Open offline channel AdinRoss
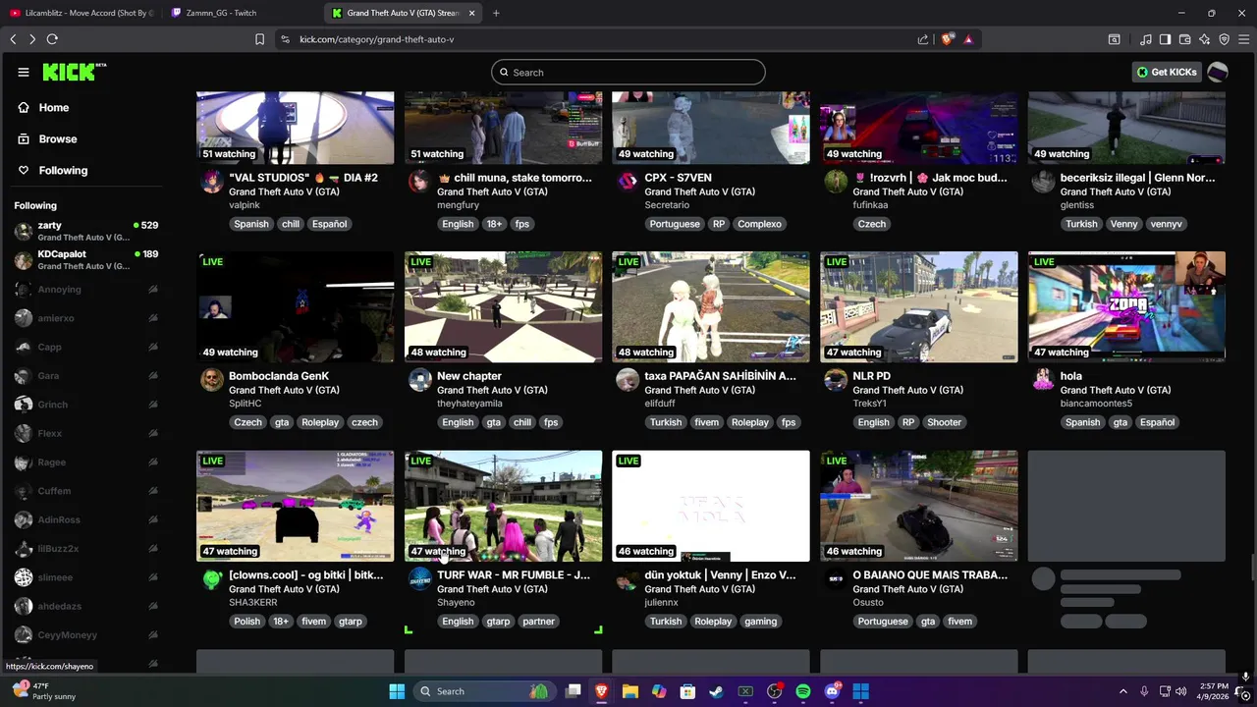Image resolution: width=1257 pixels, height=707 pixels. [x=85, y=519]
